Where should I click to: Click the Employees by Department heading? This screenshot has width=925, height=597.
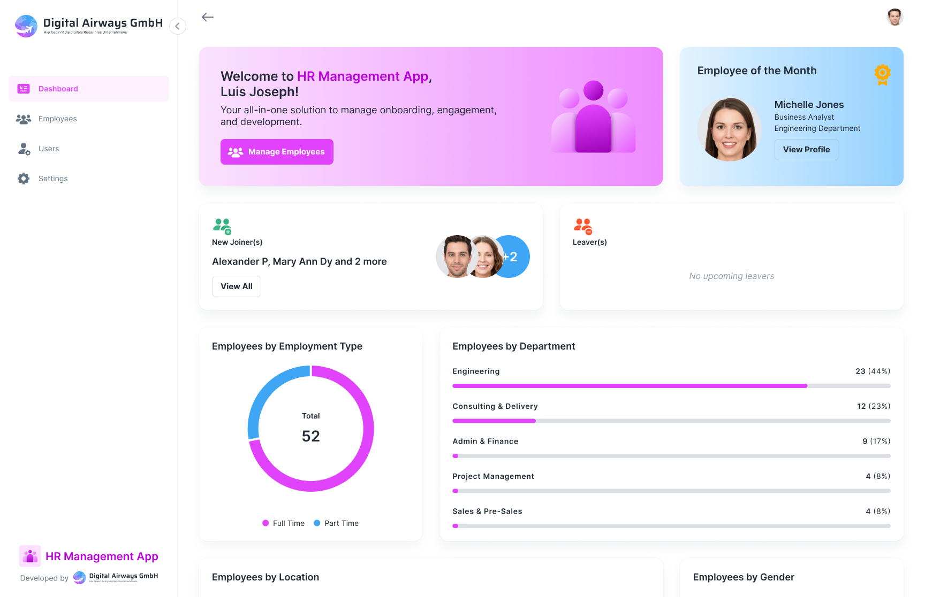tap(514, 346)
